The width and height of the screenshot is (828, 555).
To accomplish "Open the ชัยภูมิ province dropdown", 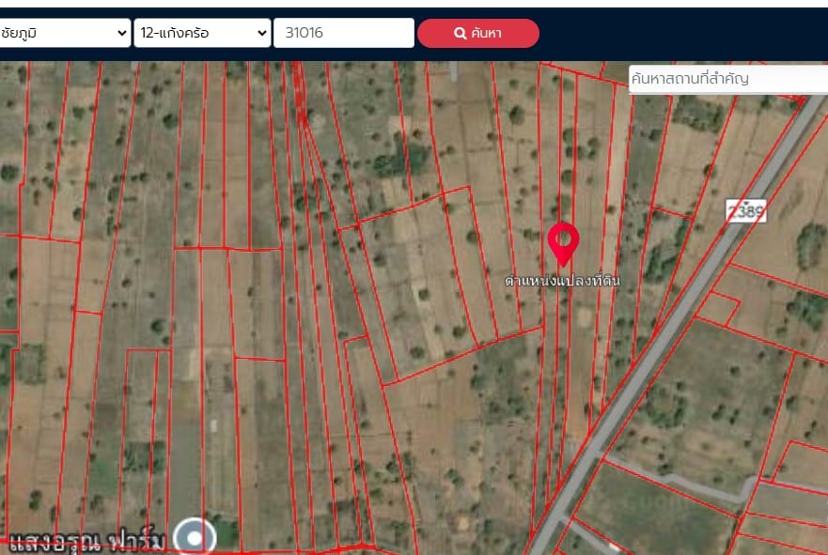I will [64, 33].
